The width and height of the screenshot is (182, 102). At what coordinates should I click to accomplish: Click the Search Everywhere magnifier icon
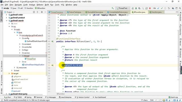point(180,8)
